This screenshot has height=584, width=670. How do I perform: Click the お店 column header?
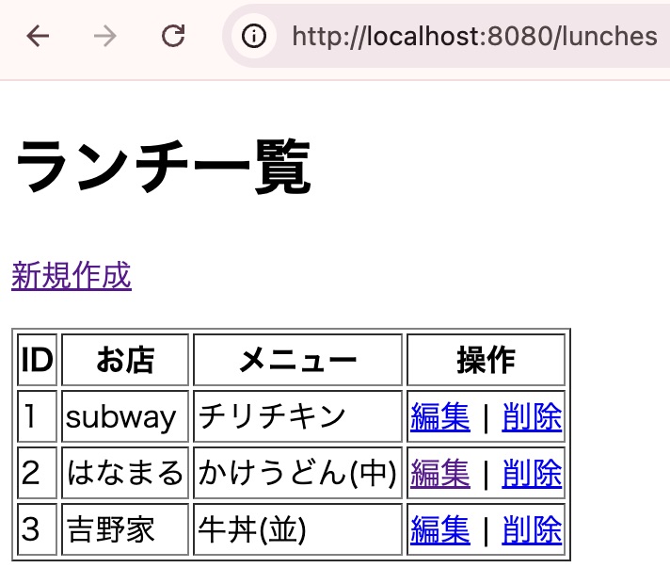point(125,360)
